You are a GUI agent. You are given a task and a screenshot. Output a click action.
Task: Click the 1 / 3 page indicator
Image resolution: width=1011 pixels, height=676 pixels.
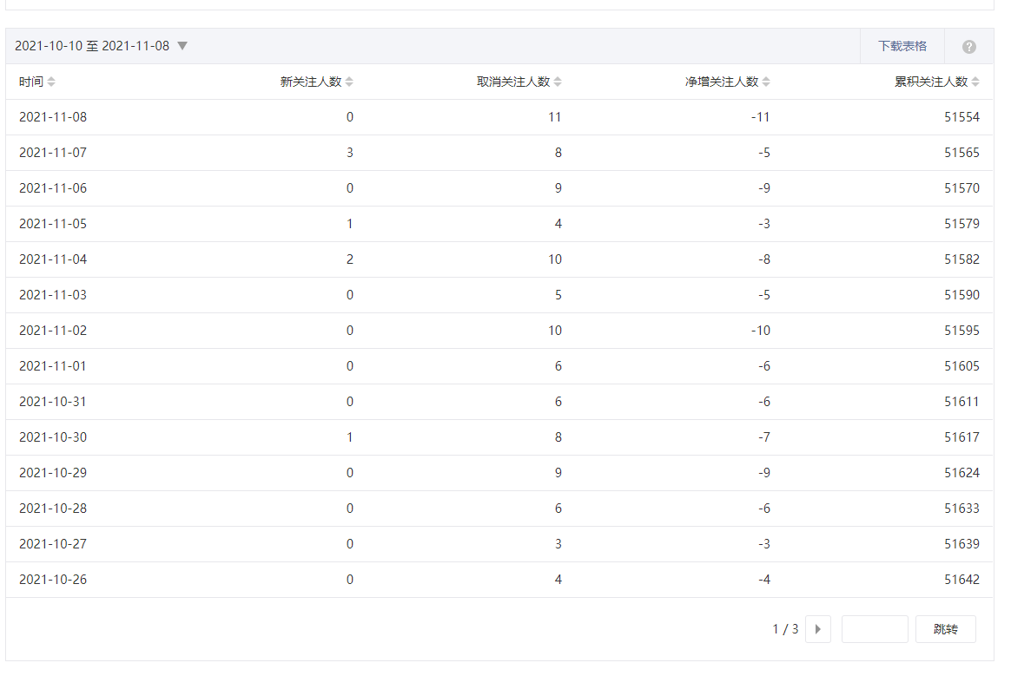[785, 629]
